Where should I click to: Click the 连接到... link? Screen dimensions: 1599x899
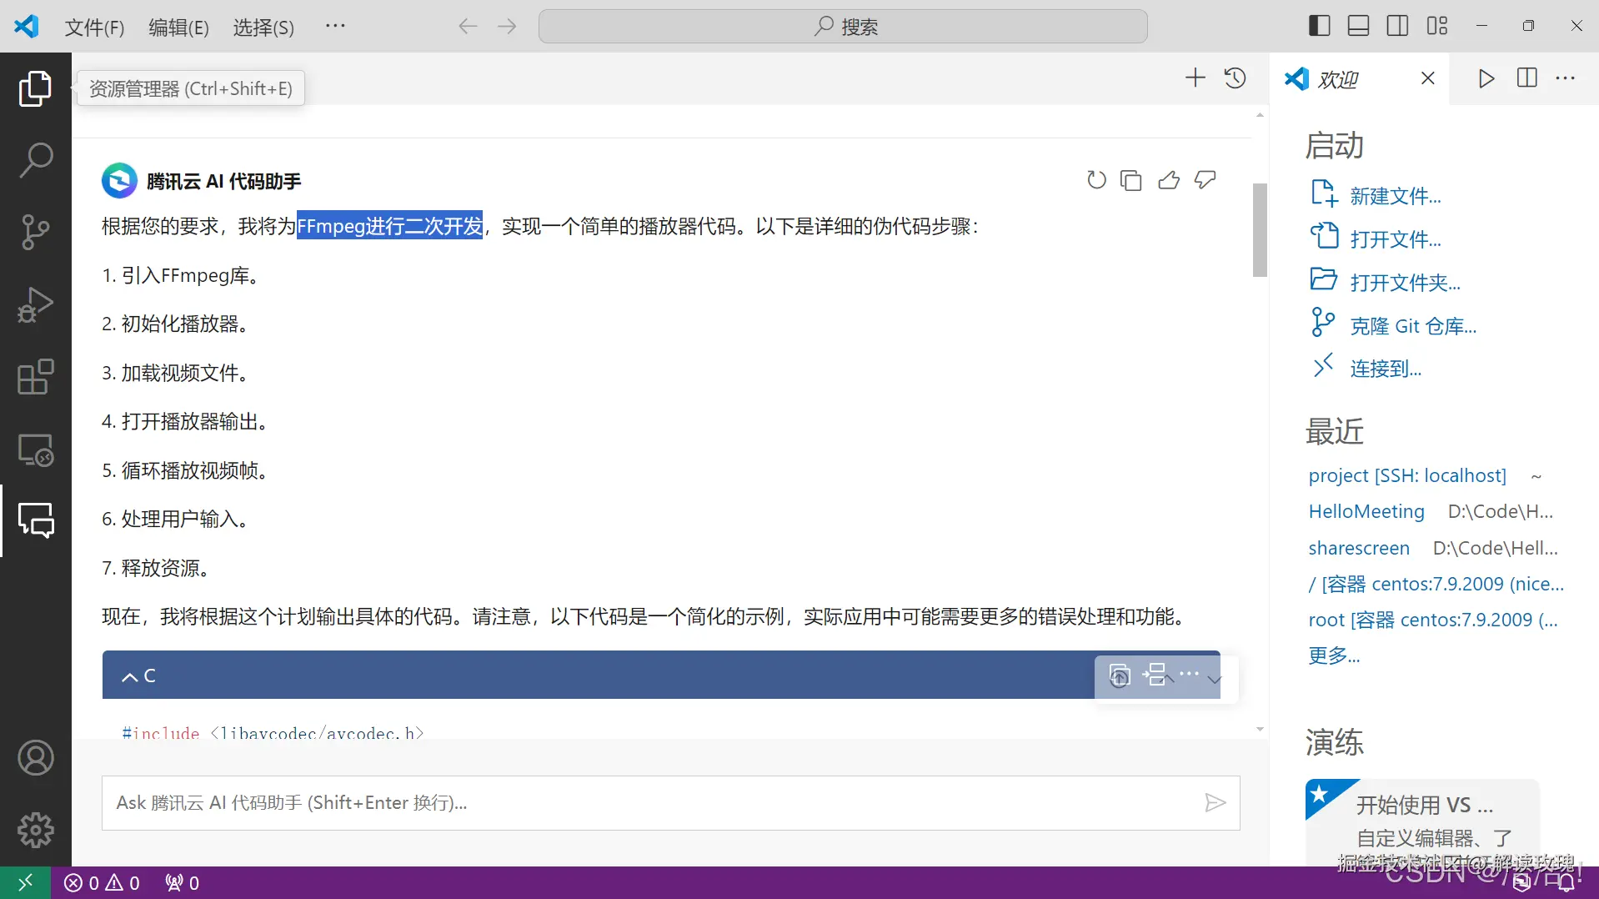click(1386, 369)
